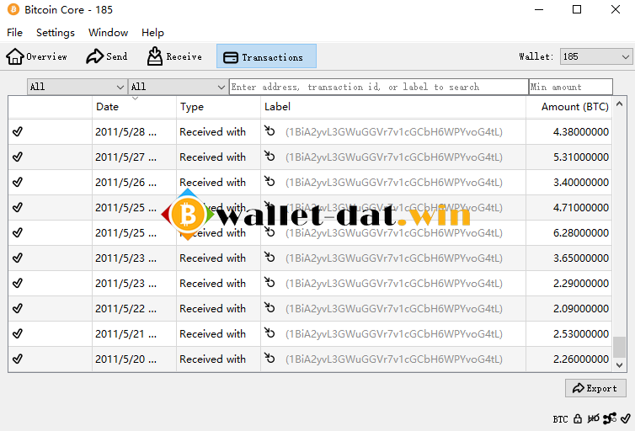Click the received arrow icon in 4.38000000 row

pyautogui.click(x=269, y=130)
